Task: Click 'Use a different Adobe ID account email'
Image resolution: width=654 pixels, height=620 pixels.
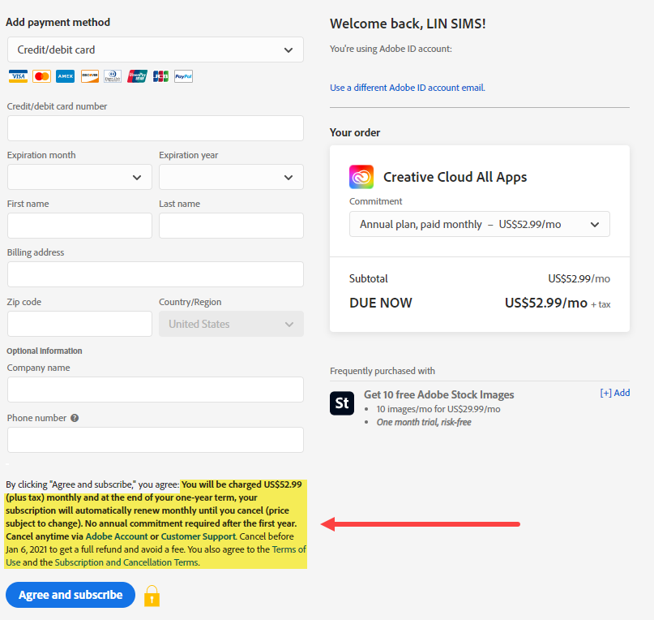Action: (407, 87)
